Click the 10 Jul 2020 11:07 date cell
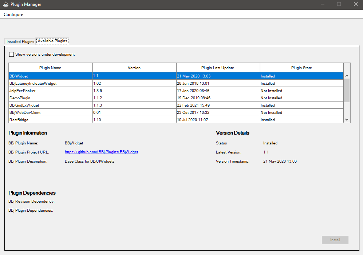363x255 pixels. tap(218, 120)
